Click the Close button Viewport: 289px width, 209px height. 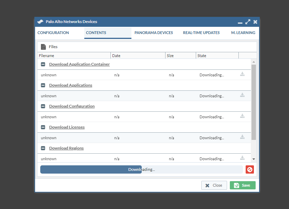point(214,185)
